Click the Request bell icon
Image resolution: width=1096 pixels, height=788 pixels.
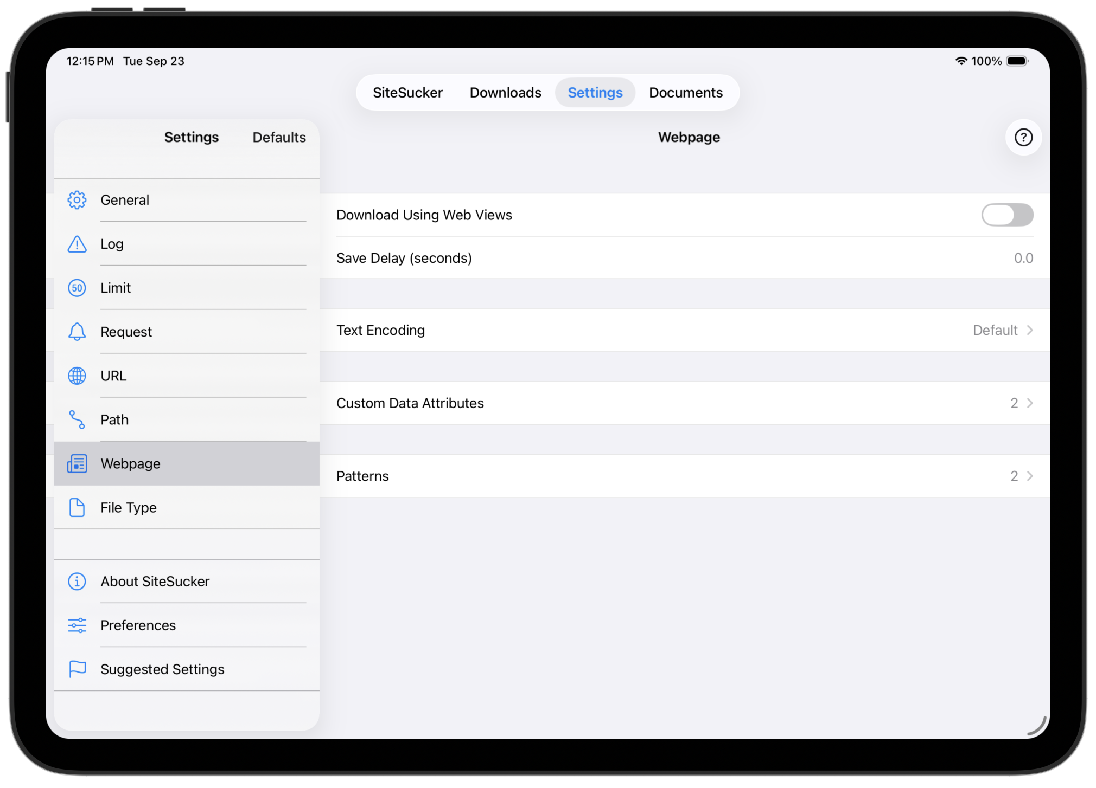coord(77,332)
